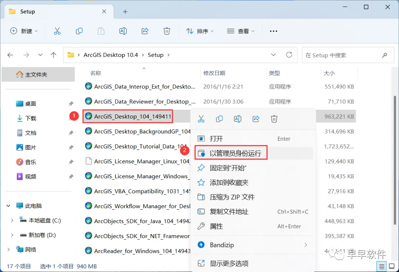Select the ArcGIS_Desktop_104_149411 file
Image resolution: width=399 pixels, height=272 pixels.
click(x=128, y=116)
